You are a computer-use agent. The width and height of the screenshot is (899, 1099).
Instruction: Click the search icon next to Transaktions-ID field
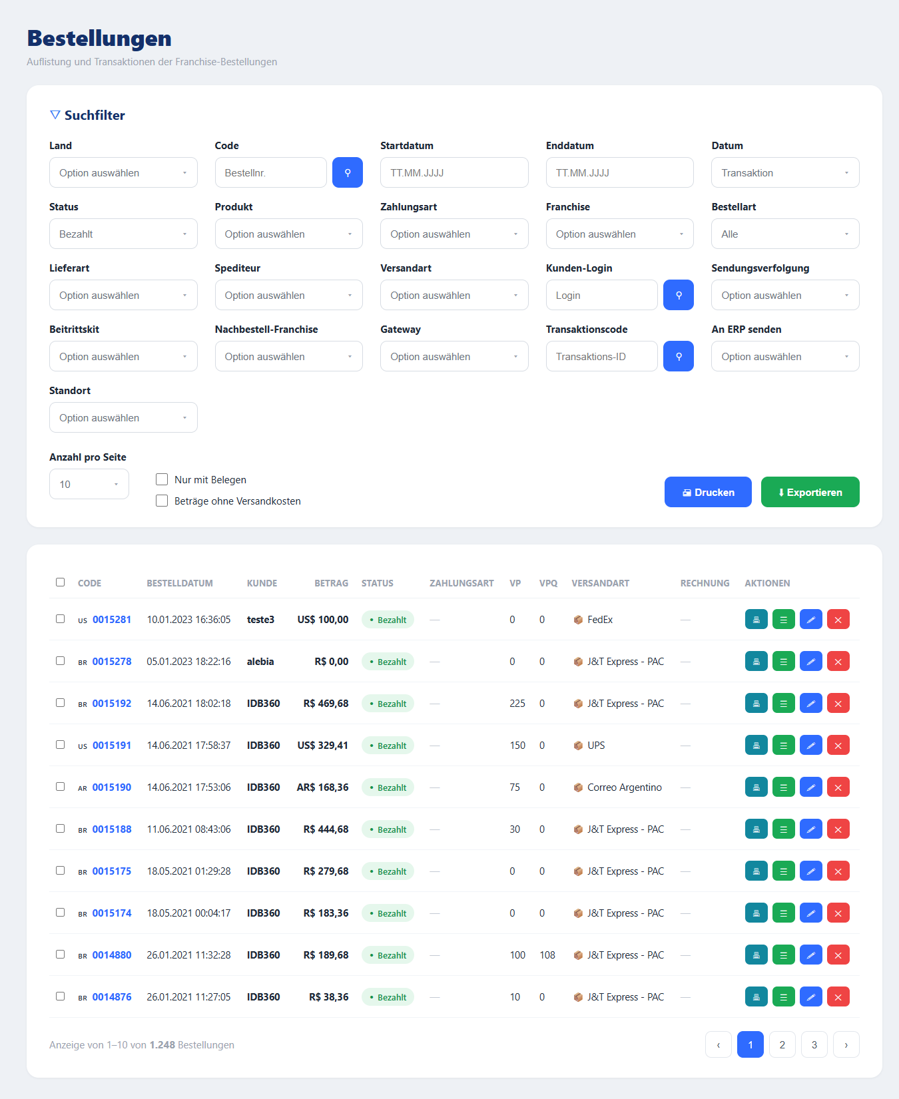679,356
